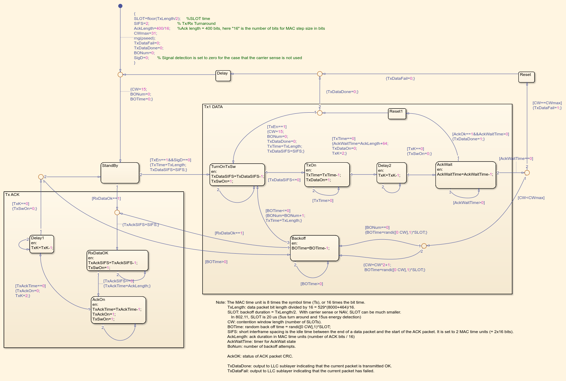Select the Reset1 state block
This screenshot has height=381, width=566.
397,114
